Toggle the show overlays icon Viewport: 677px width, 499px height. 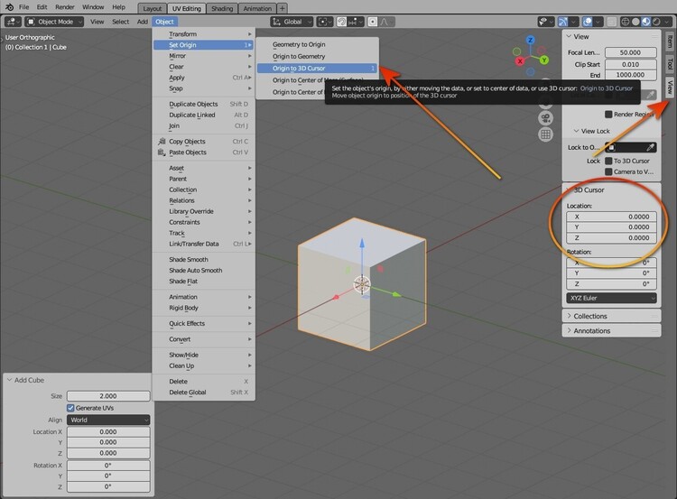[x=589, y=21]
